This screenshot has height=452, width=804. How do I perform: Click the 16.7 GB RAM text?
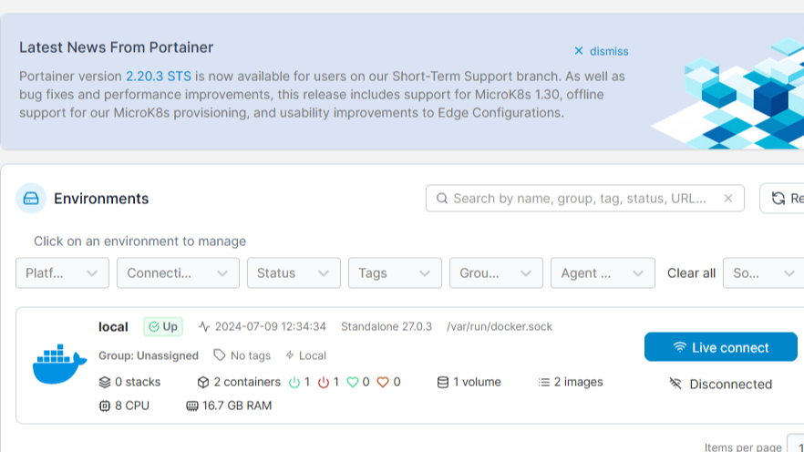click(237, 406)
